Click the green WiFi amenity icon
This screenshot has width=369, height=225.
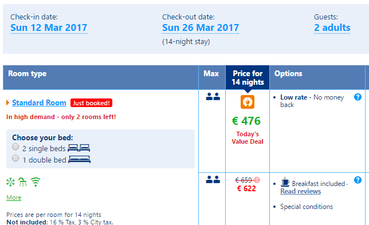coord(36,181)
